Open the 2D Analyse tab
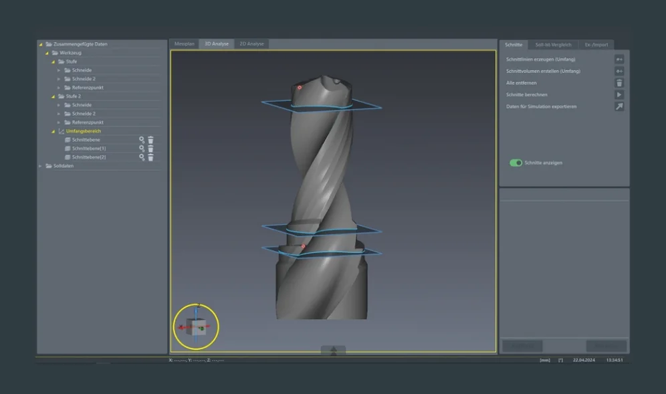Image resolution: width=666 pixels, height=394 pixels. (x=251, y=44)
